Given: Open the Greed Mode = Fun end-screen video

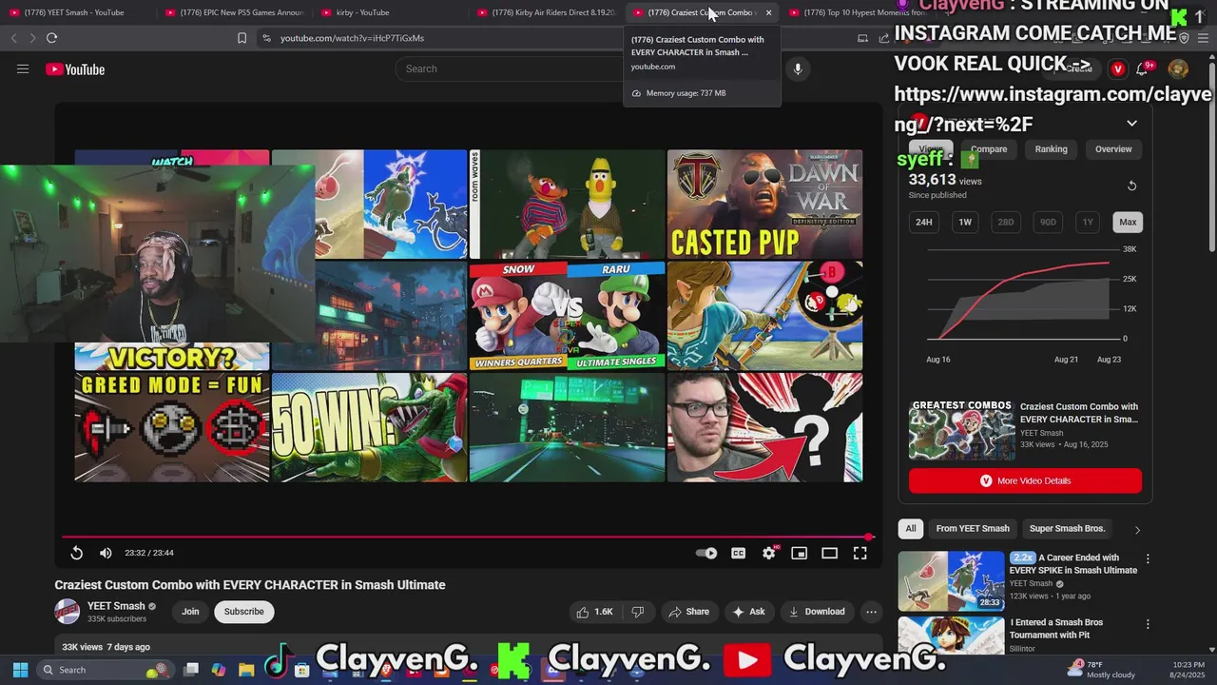Looking at the screenshot, I should pyautogui.click(x=172, y=427).
